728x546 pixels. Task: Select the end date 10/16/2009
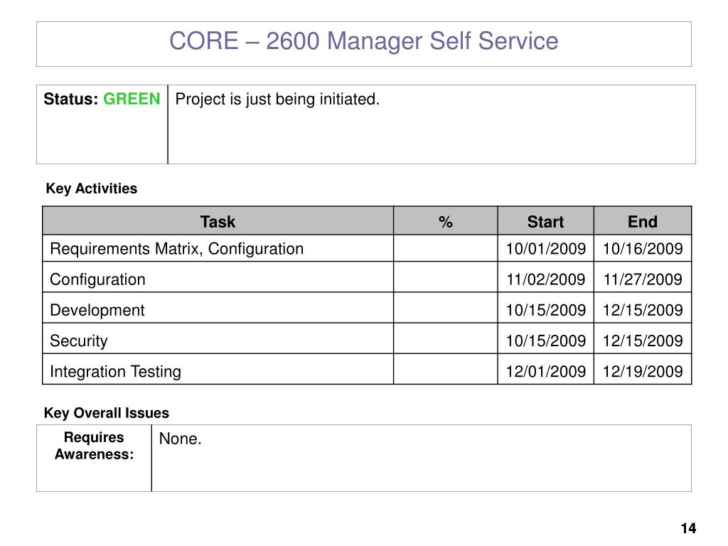(x=643, y=248)
